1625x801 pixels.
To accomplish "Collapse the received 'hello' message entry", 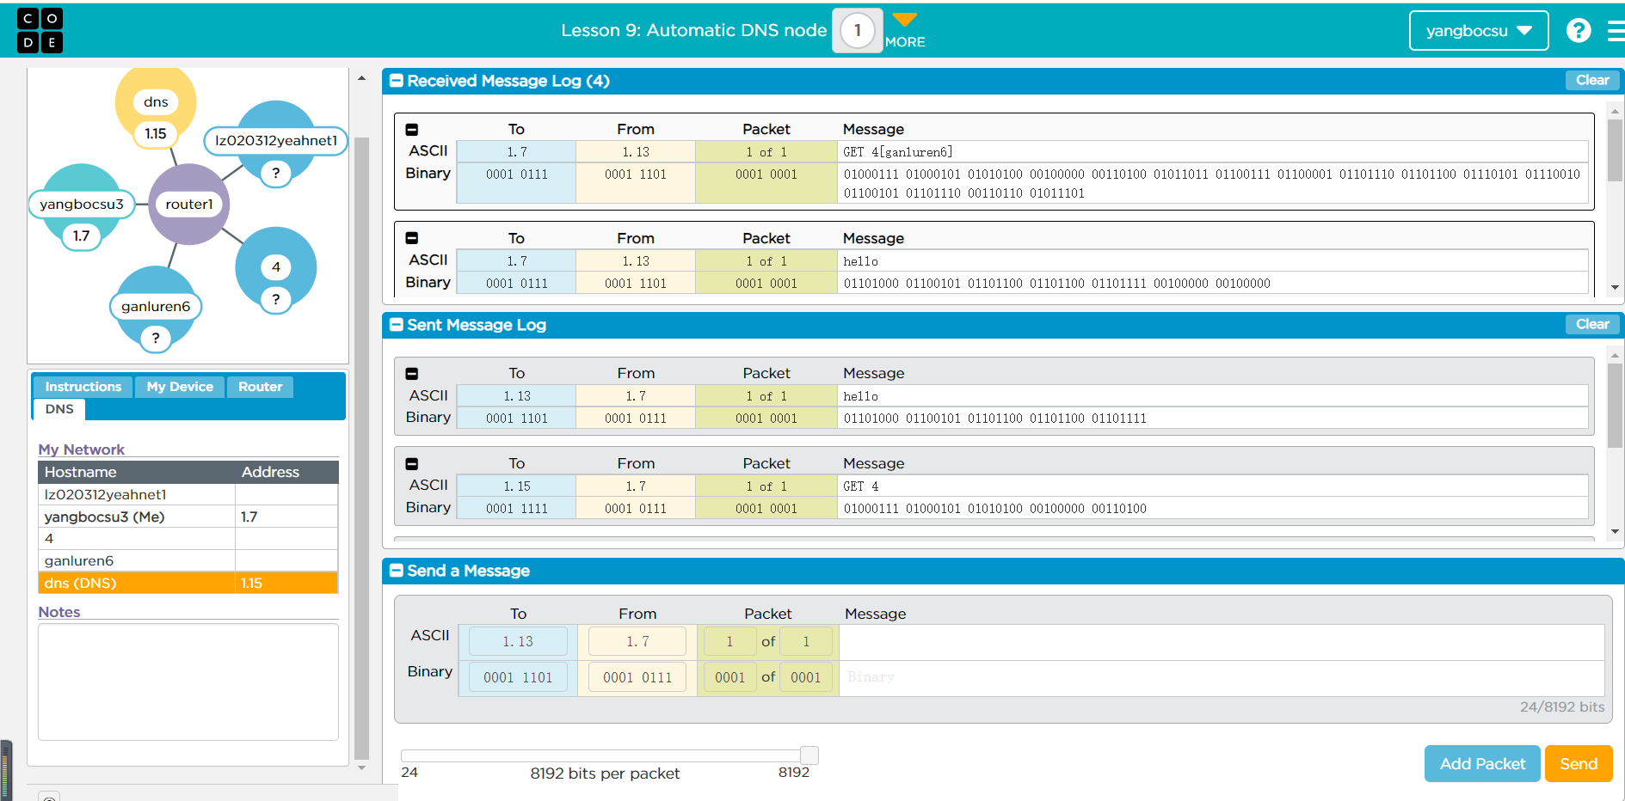I will pos(412,238).
